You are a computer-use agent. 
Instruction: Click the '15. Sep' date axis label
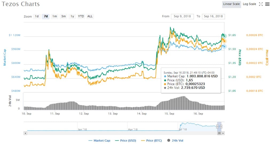pyautogui.click(x=169, y=114)
